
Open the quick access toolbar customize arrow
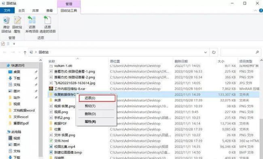click(x=14, y=44)
